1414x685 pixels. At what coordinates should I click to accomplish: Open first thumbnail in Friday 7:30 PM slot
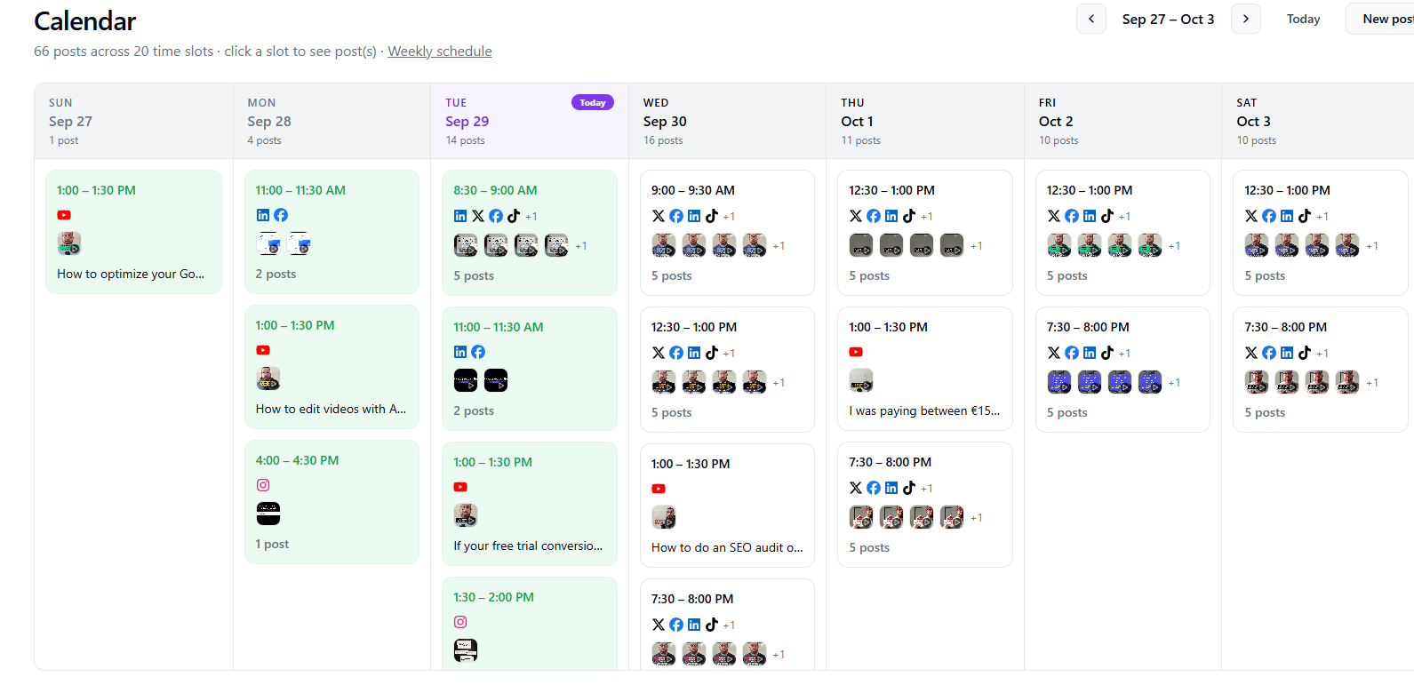coord(1059,382)
